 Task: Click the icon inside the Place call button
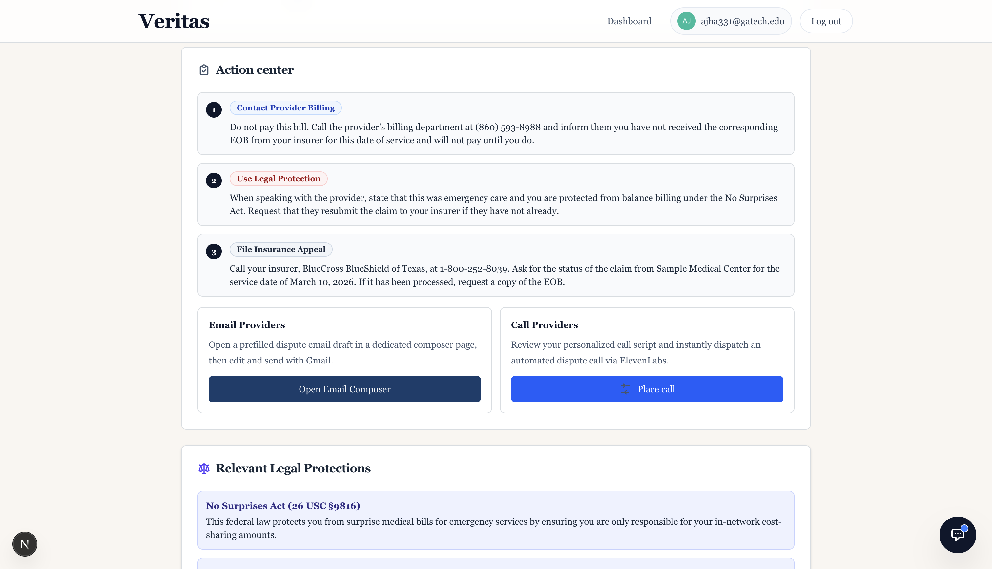coord(625,389)
